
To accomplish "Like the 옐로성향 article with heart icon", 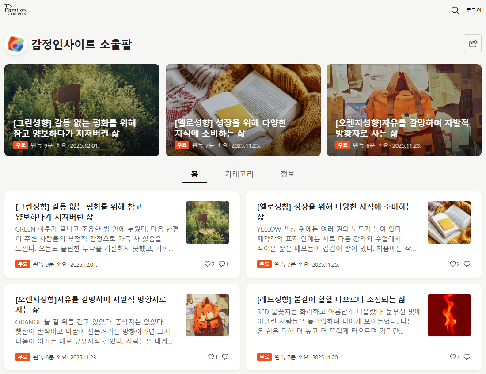I will pyautogui.click(x=452, y=264).
